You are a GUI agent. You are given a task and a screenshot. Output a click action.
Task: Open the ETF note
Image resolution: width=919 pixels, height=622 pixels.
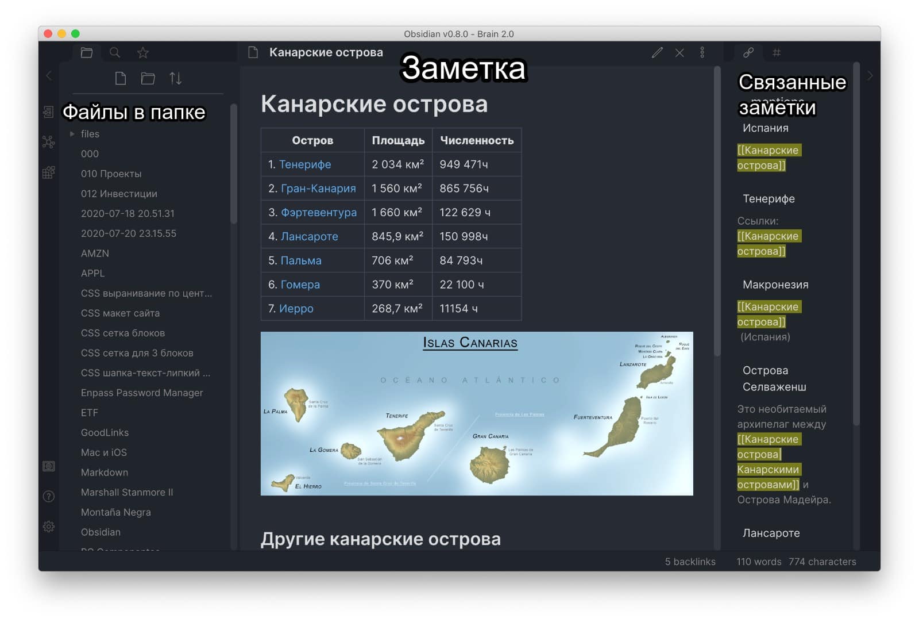90,413
